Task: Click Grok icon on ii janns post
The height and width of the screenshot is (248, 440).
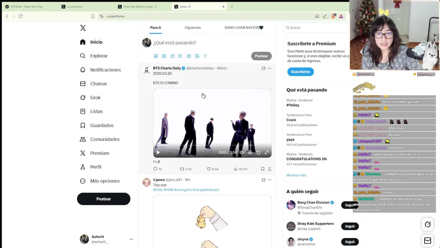Action: [263, 180]
